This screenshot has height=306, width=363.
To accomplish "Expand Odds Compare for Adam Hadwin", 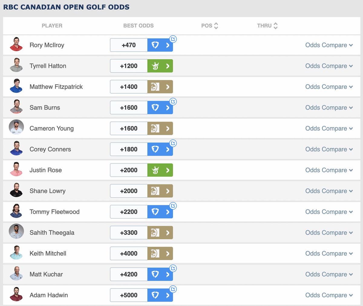I will 329,295.
